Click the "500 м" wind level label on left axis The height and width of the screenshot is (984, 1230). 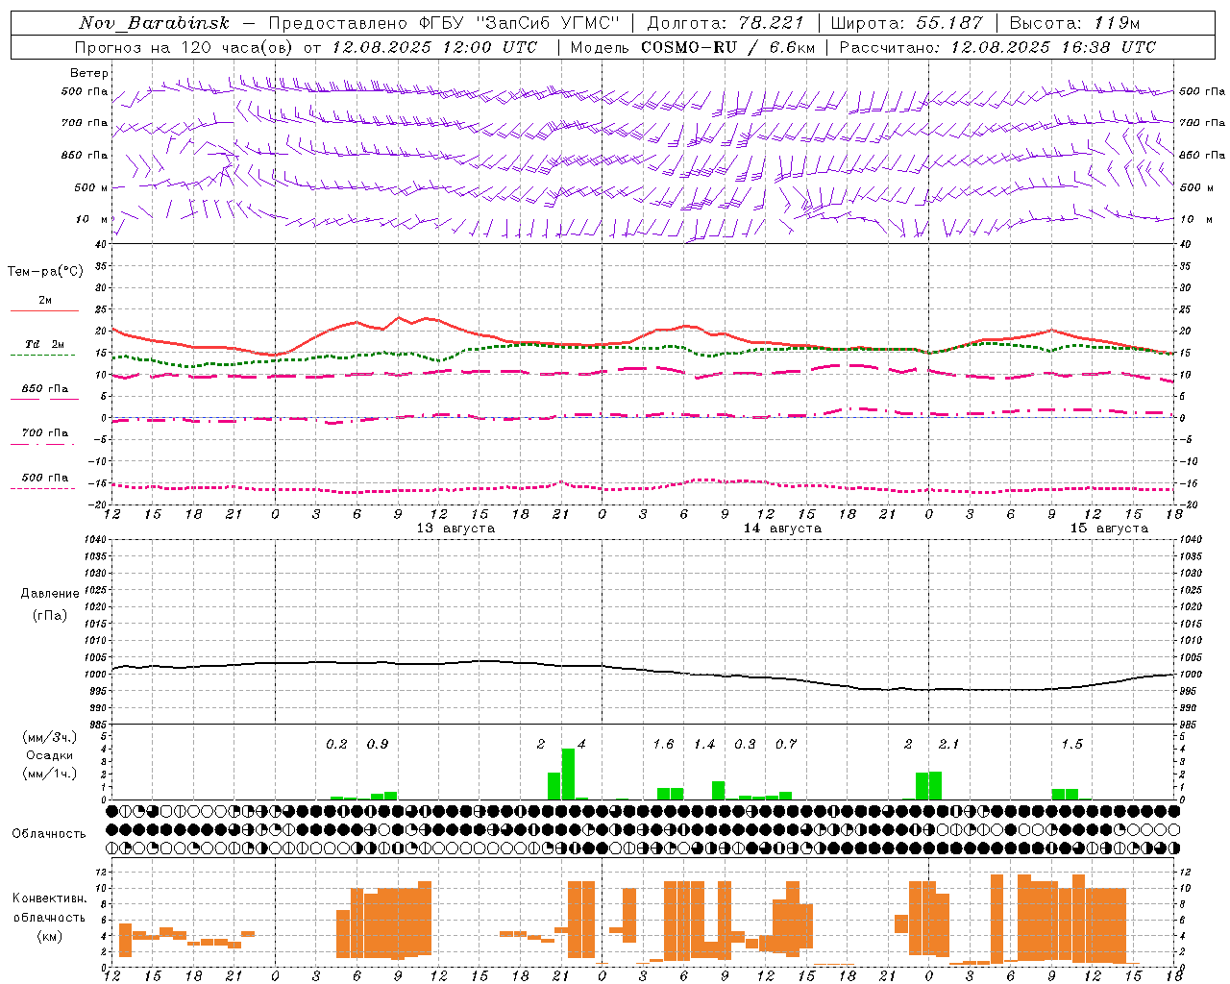point(92,187)
